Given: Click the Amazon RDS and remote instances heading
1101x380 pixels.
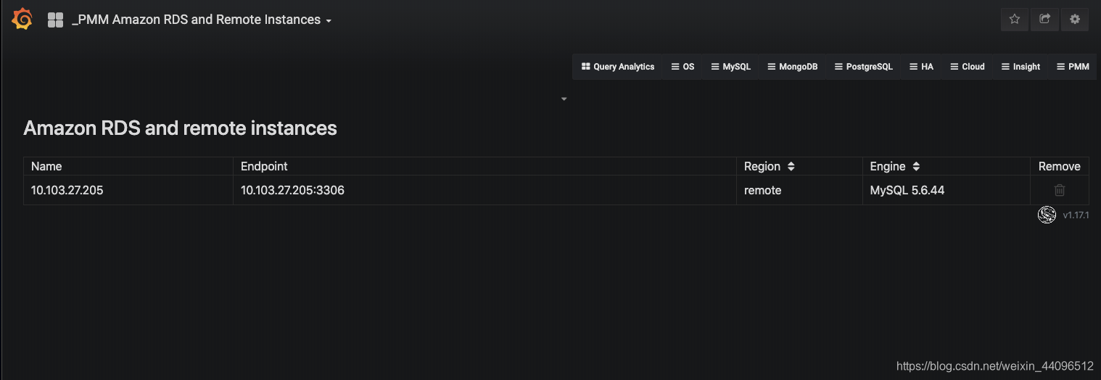Looking at the screenshot, I should tap(180, 128).
